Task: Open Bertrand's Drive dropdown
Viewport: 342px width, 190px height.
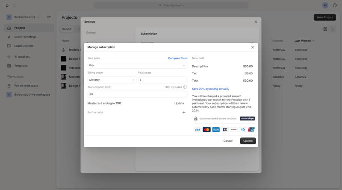Action: coord(27,17)
